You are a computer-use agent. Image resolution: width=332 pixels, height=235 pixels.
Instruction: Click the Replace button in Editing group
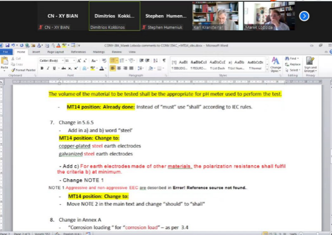coord(293,64)
